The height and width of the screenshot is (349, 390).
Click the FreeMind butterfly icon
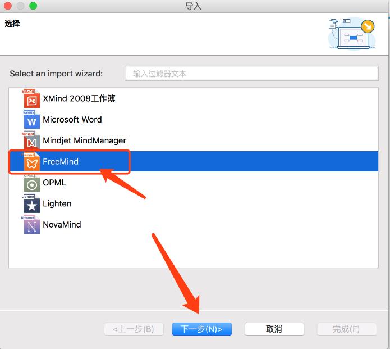click(31, 162)
